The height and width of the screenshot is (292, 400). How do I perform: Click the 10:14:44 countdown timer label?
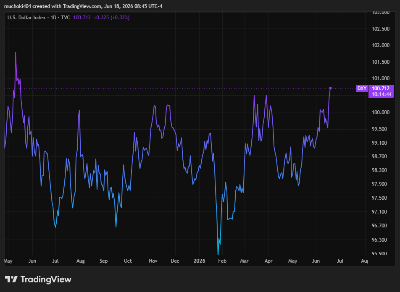coord(382,94)
